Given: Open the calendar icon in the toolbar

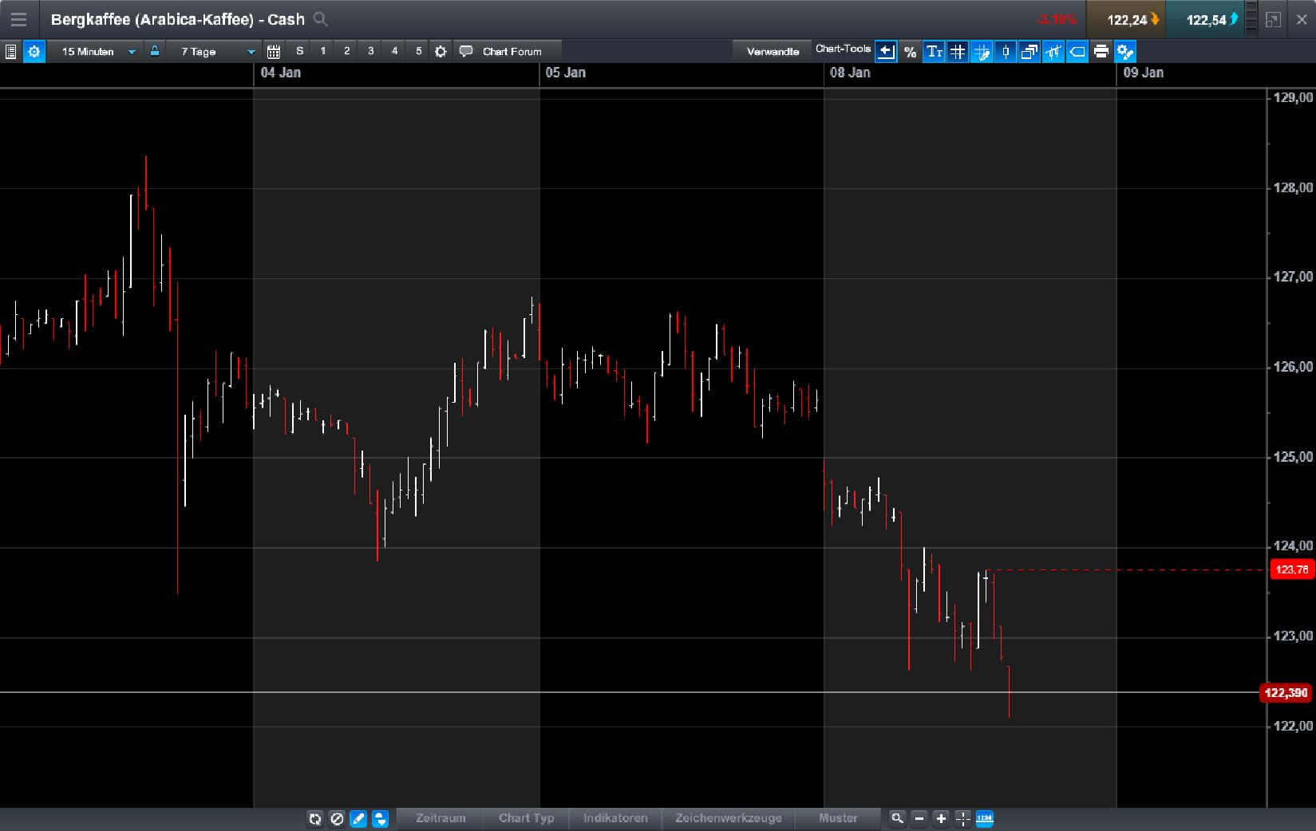Looking at the screenshot, I should (x=274, y=50).
